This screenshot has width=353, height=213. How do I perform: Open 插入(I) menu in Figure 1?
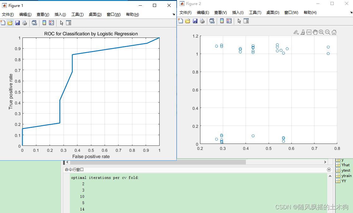tap(60, 15)
